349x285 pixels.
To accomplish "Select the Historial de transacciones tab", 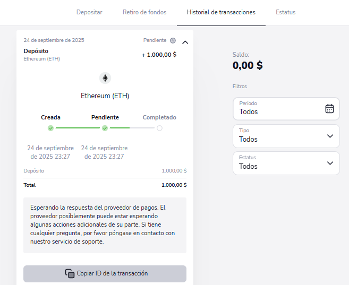I will tap(221, 12).
